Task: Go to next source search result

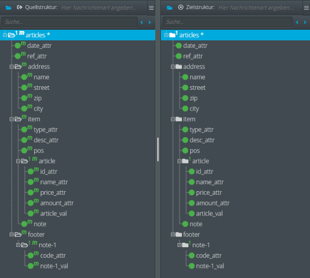Action: [x=150, y=22]
